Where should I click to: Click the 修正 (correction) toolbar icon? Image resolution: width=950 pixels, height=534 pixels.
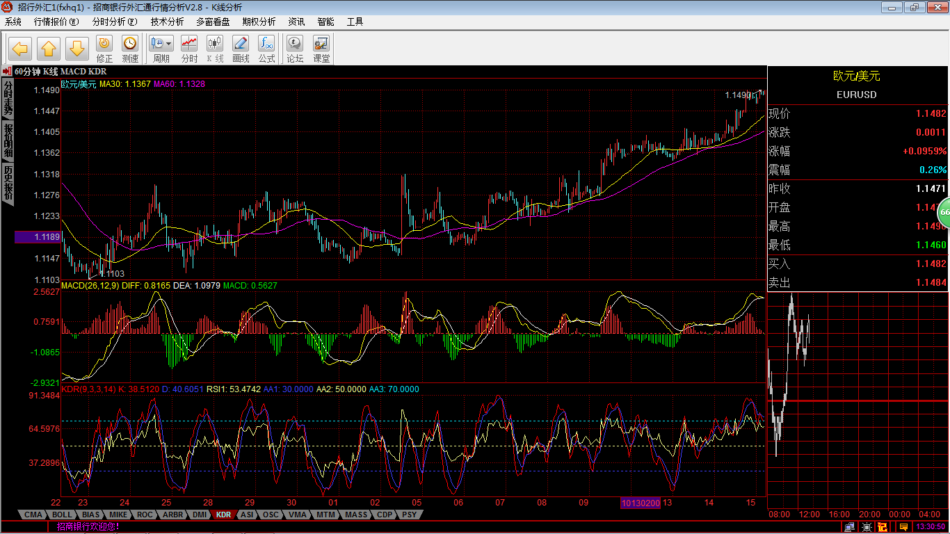[104, 49]
